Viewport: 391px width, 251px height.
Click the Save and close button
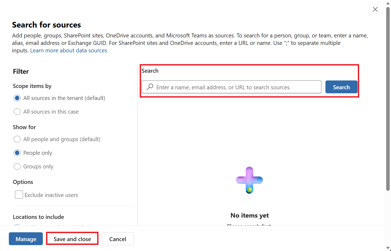(72, 239)
